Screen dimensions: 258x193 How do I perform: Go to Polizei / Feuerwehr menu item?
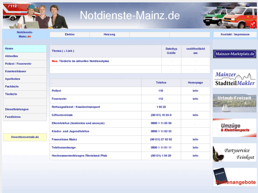point(25,64)
